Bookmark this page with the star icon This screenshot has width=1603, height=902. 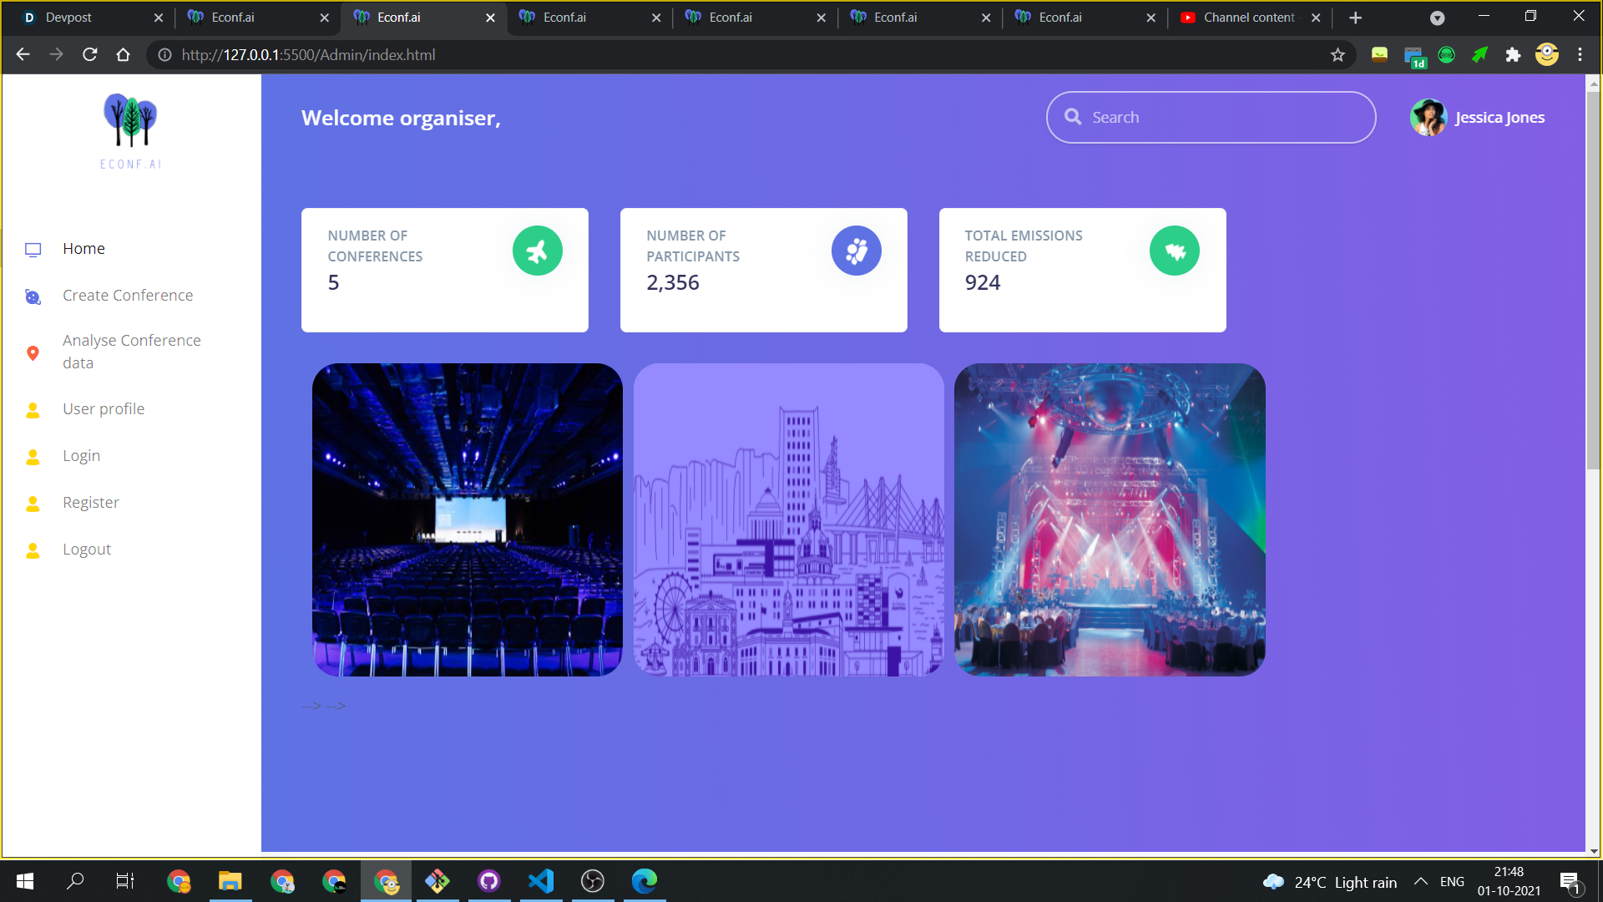(1338, 55)
